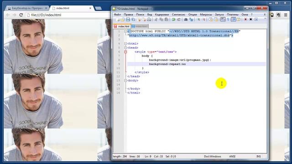Click the User Defined Language icon
This screenshot has height=164, width=292.
[239, 20]
